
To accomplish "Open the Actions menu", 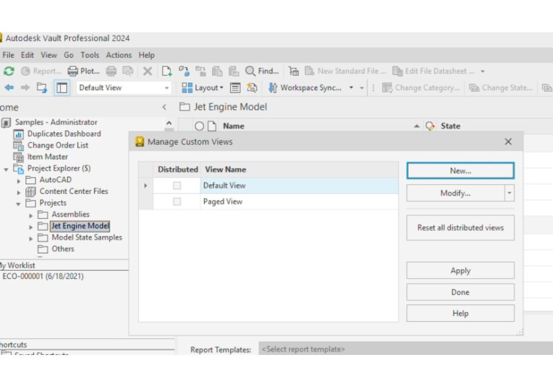I will (x=118, y=55).
